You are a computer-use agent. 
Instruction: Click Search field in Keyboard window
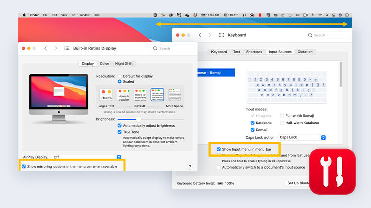328,35
